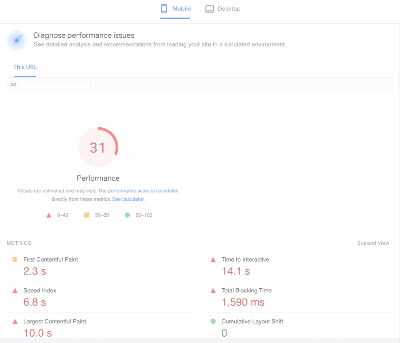The width and height of the screenshot is (400, 343).
Task: Click the 14.1 s value
Action: (236, 271)
